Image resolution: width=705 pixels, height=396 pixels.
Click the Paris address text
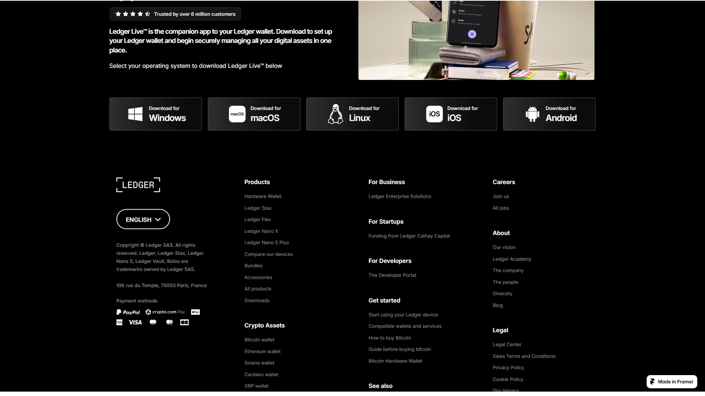162,286
